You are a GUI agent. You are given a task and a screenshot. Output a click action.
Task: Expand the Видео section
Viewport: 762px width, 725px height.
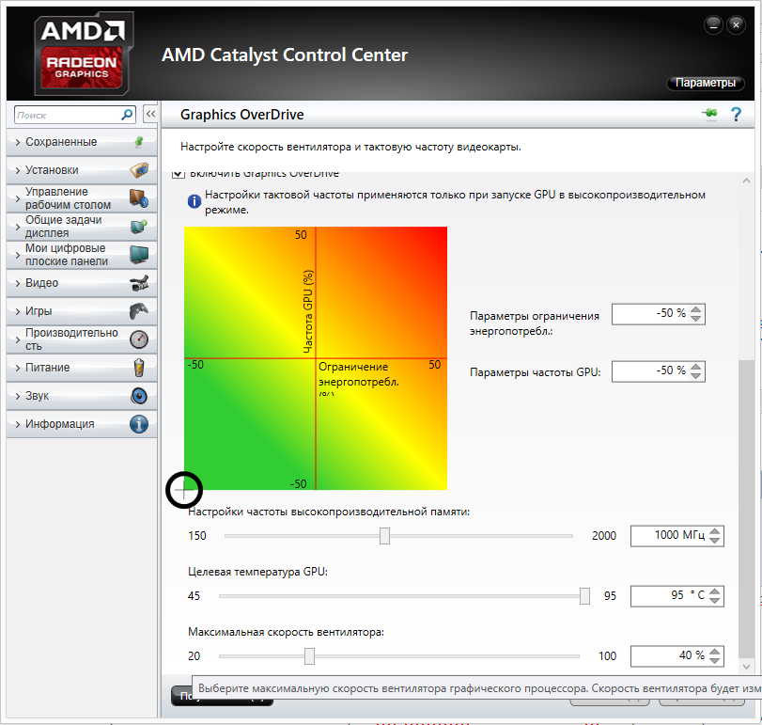(82, 283)
